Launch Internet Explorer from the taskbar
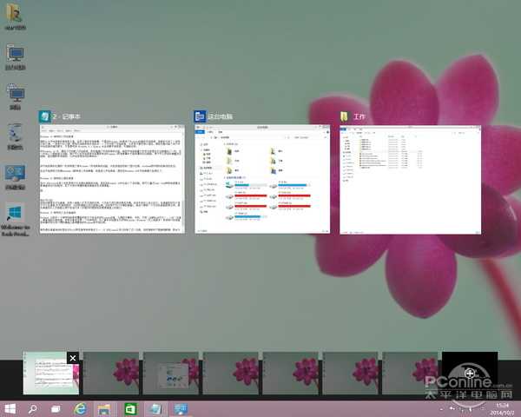The height and width of the screenshot is (417, 521). pos(80,408)
